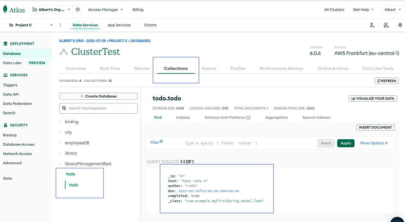Open the notifications bell icon
The height and width of the screenshot is (222, 405).
400,25
